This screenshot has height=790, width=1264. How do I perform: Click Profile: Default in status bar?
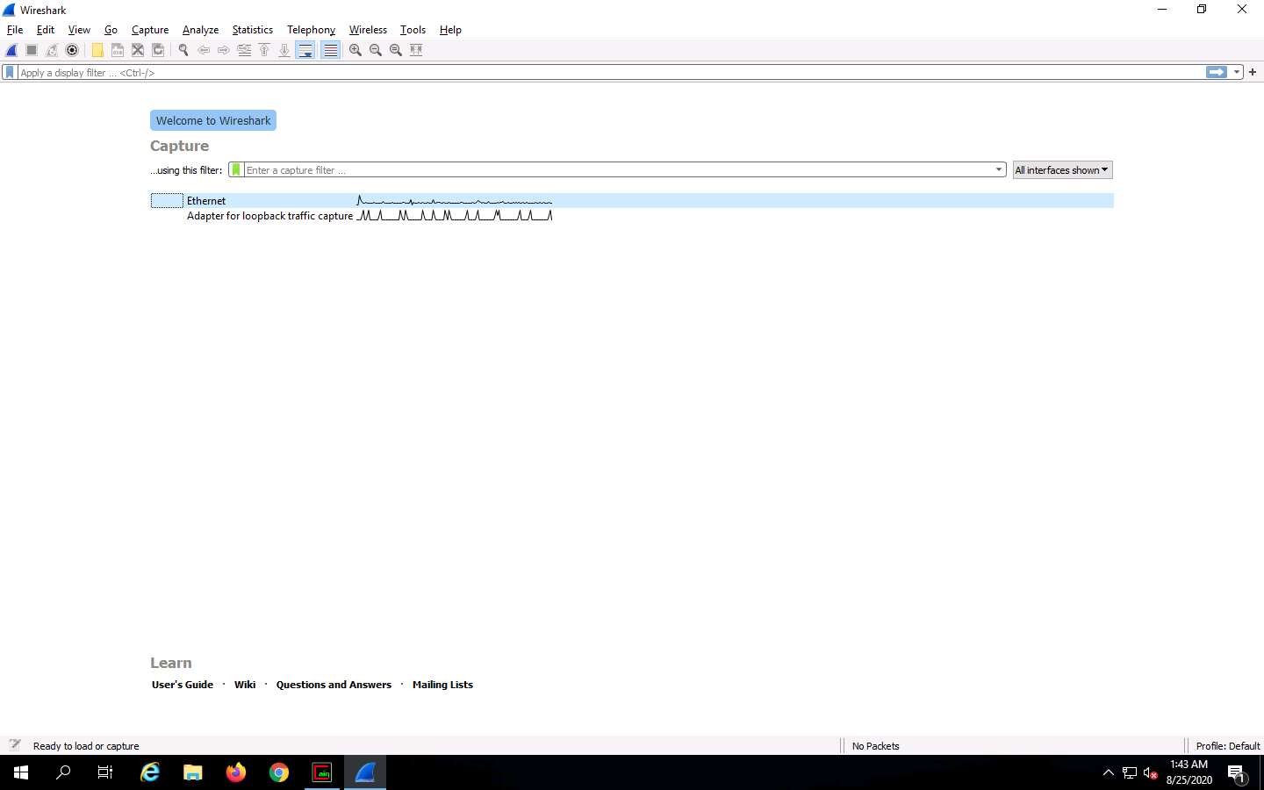tap(1227, 746)
